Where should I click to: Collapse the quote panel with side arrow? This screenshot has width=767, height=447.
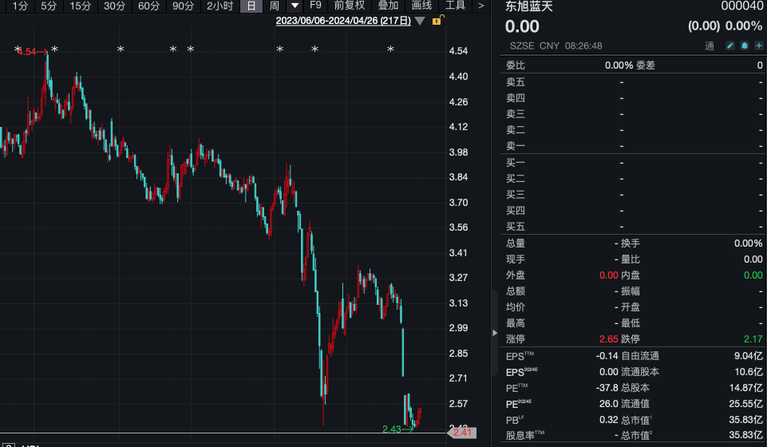(495, 333)
